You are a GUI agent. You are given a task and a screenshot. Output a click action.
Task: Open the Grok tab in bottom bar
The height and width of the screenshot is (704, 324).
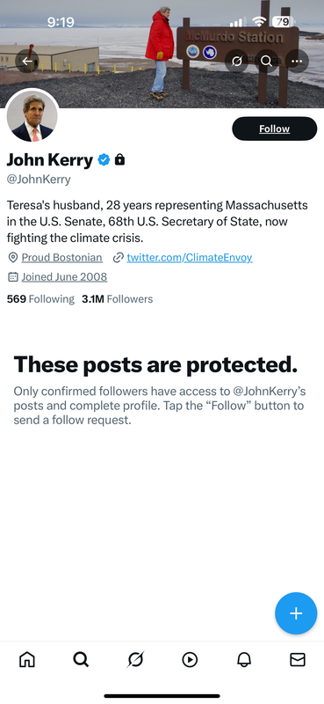[135, 659]
